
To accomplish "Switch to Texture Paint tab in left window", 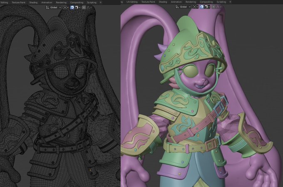I will click(x=18, y=2).
